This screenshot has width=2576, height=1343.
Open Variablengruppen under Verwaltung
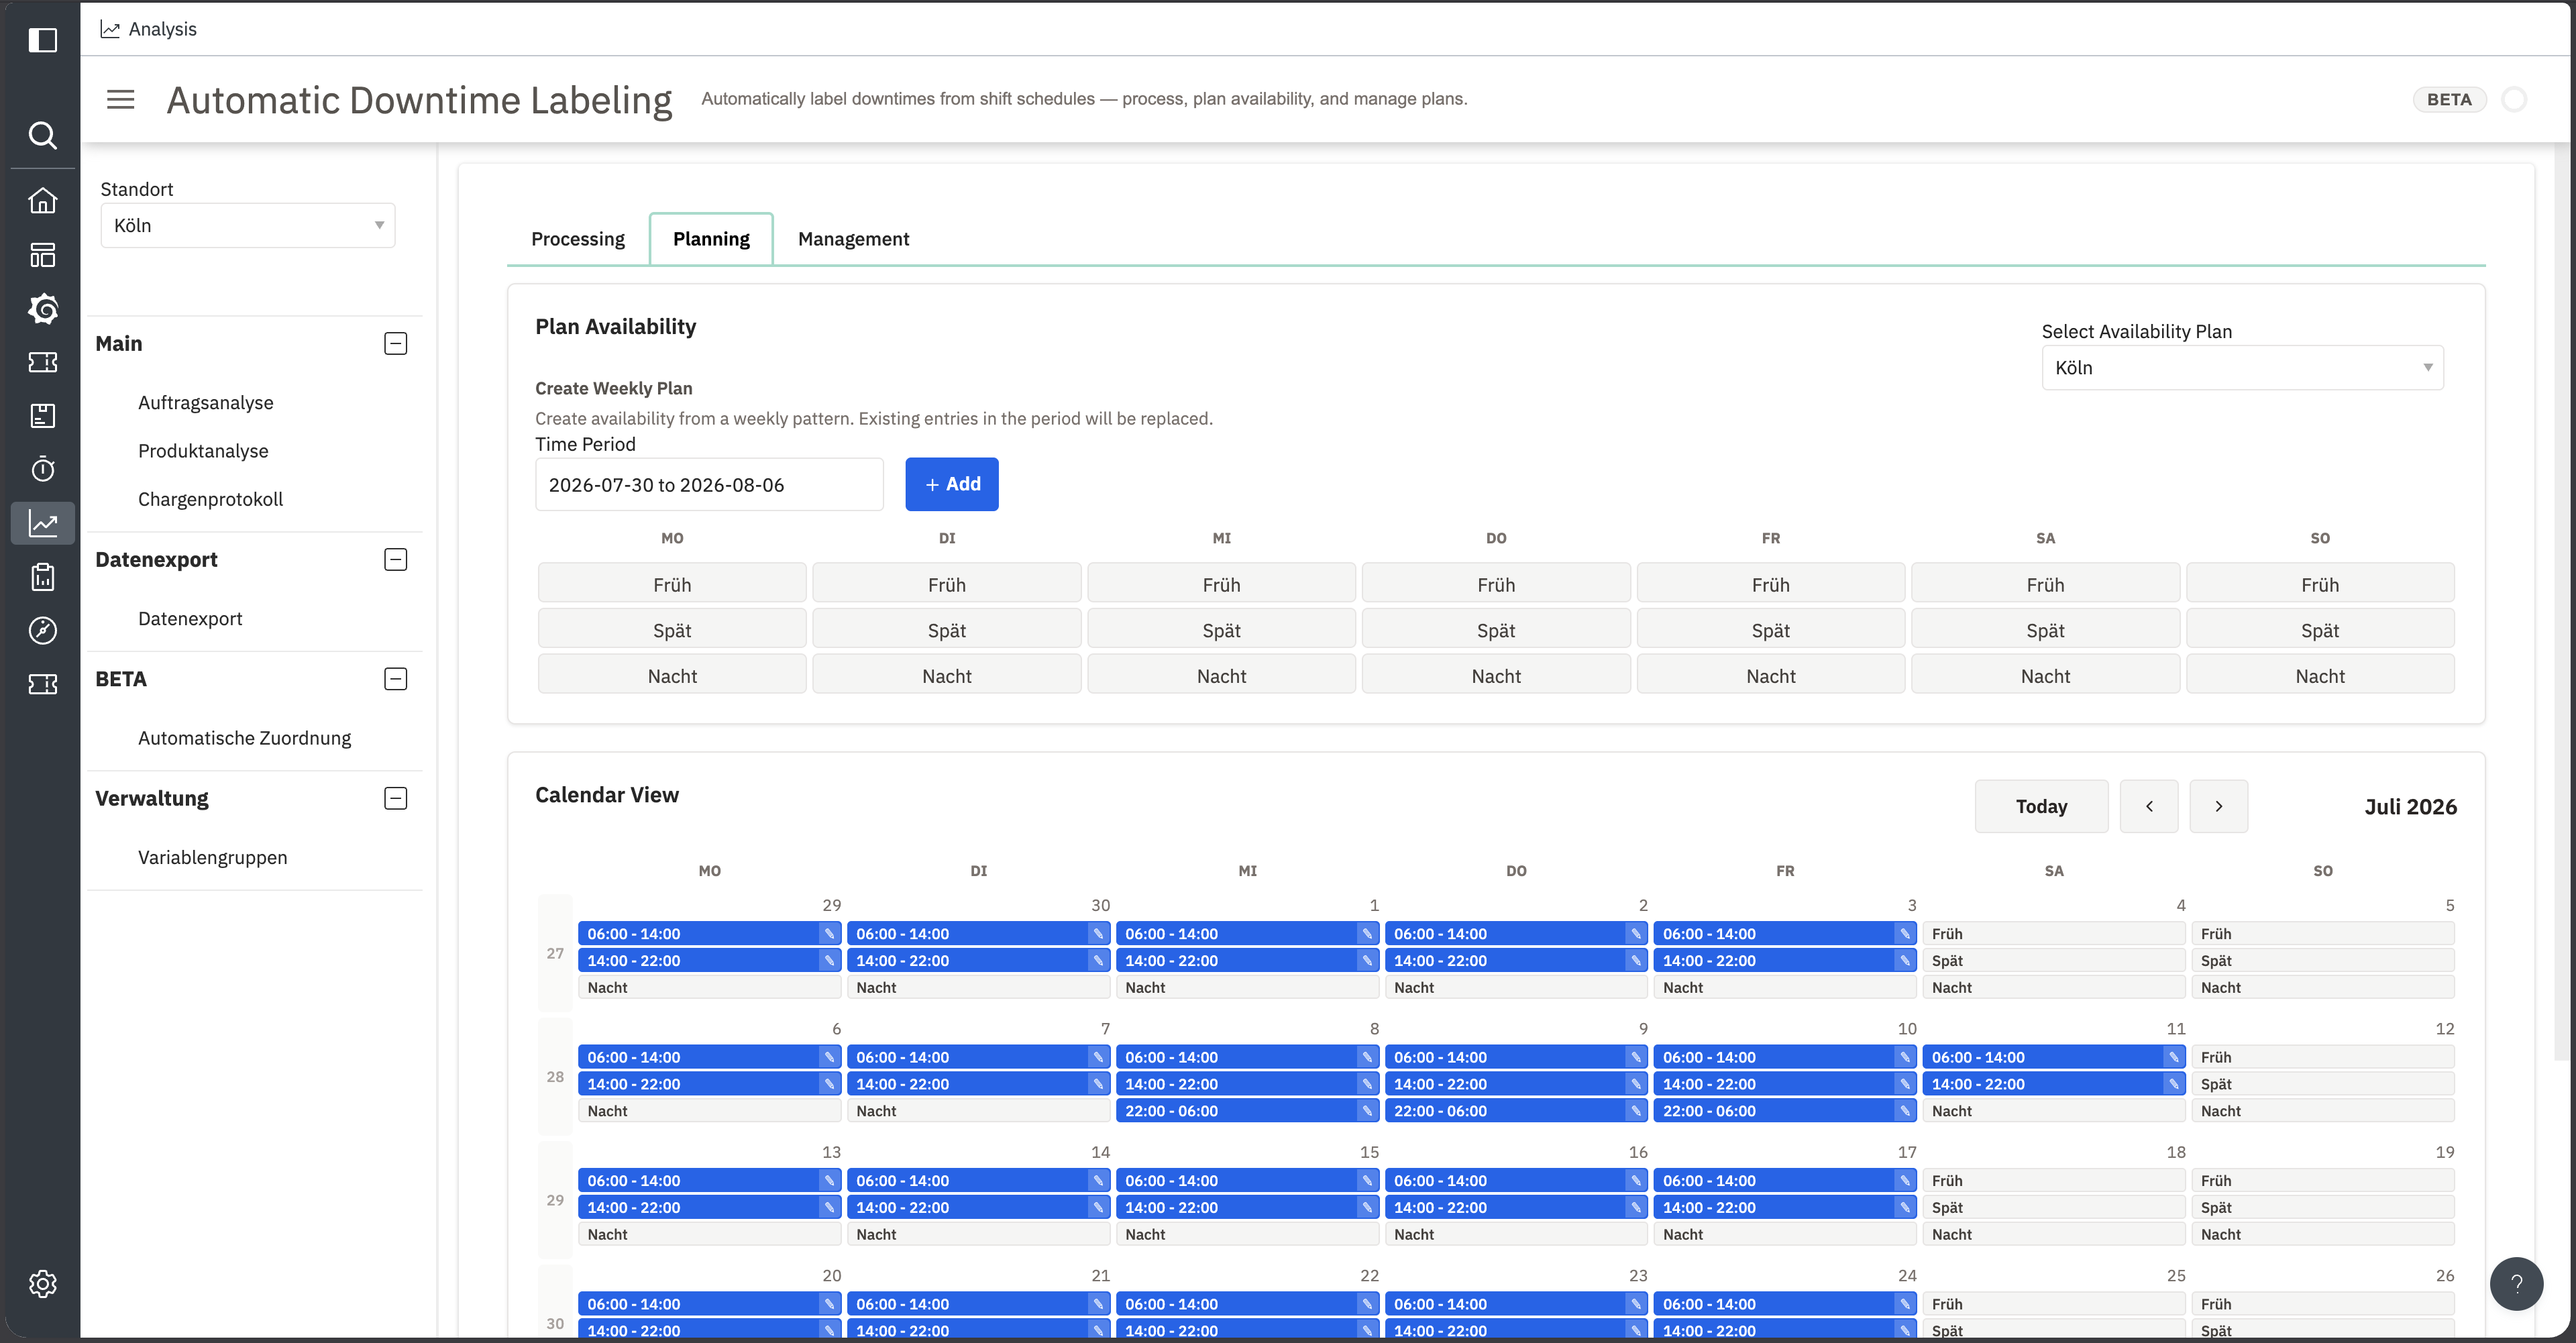[213, 857]
